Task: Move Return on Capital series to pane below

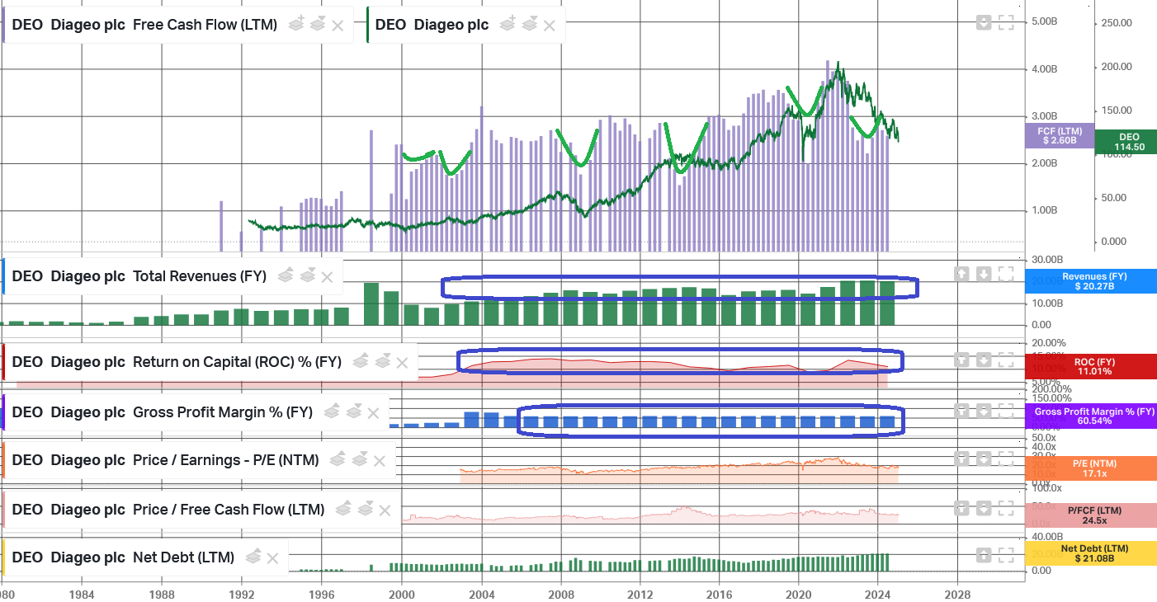Action: point(382,361)
